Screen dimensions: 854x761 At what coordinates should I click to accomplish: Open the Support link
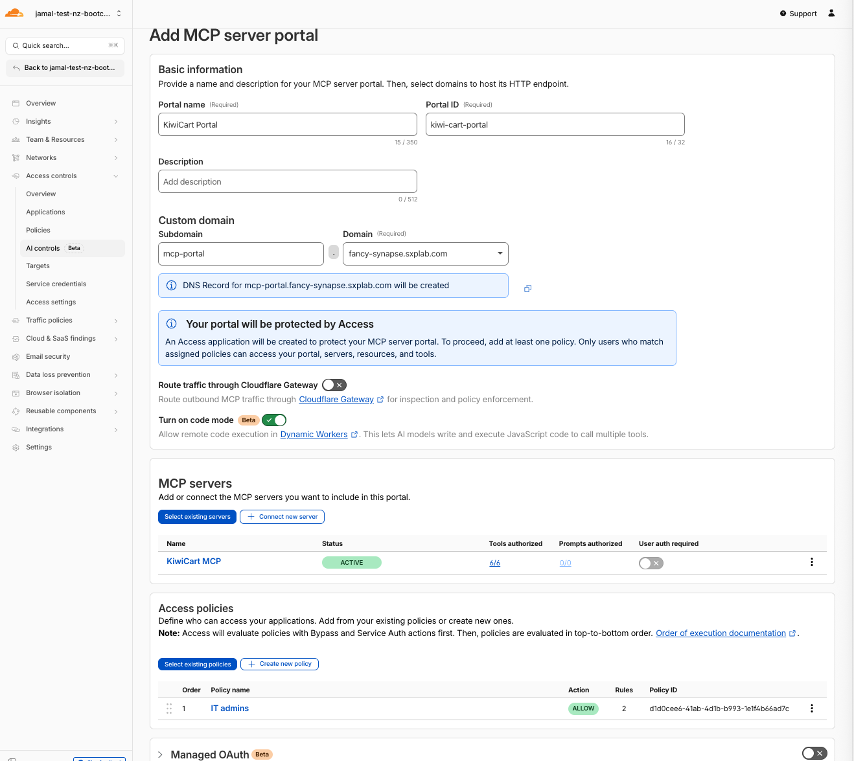point(798,14)
